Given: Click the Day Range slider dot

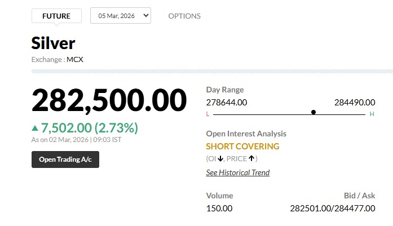Looking at the screenshot, I should click(313, 112).
